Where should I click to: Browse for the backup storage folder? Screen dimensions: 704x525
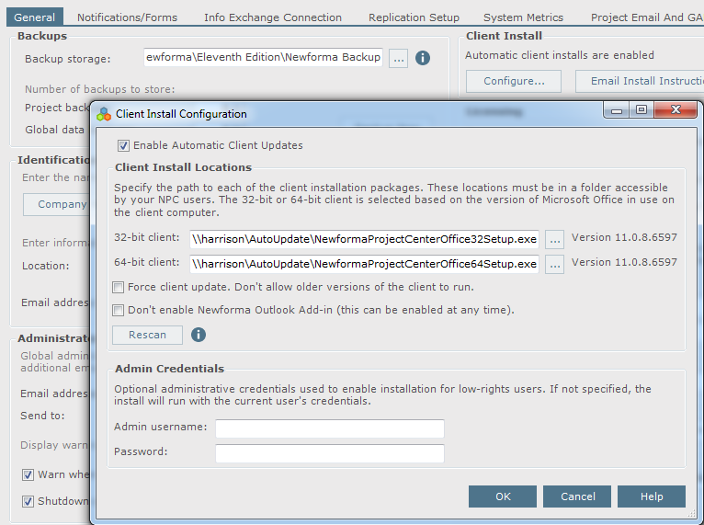(398, 58)
